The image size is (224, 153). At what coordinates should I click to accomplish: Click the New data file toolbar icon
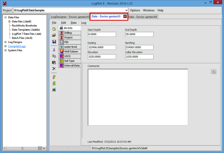pos(54,29)
